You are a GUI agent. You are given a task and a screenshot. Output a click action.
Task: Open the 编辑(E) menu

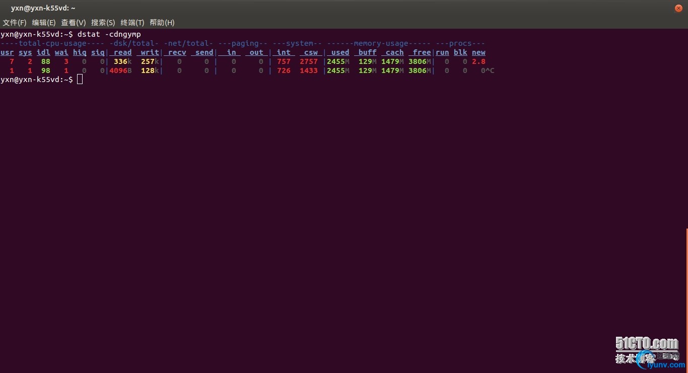tap(44, 23)
